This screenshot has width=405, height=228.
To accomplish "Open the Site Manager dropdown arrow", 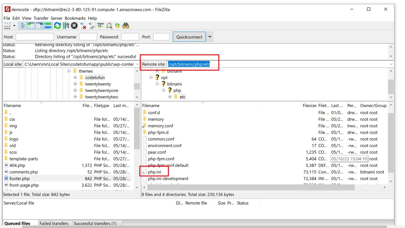I will coord(14,26).
